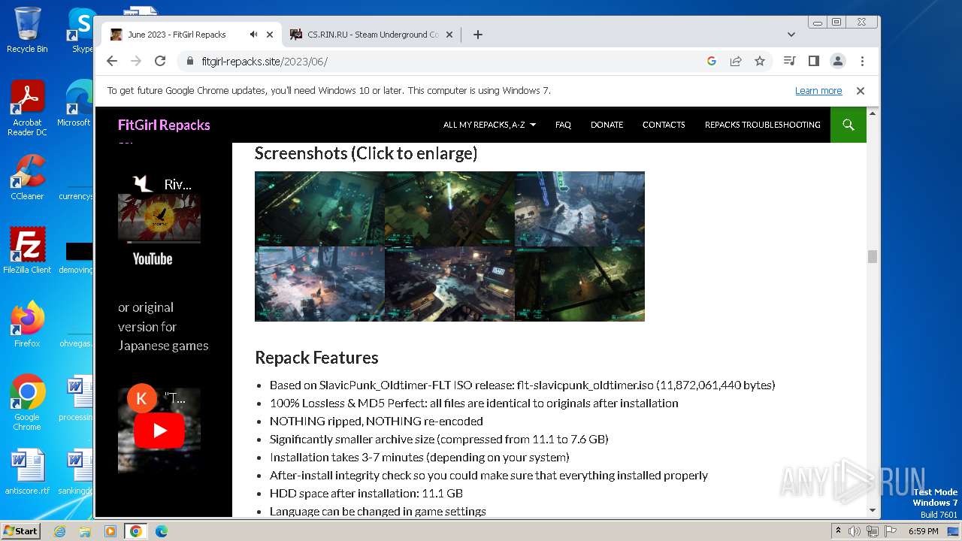Open media control icon in toolbar

tap(789, 61)
